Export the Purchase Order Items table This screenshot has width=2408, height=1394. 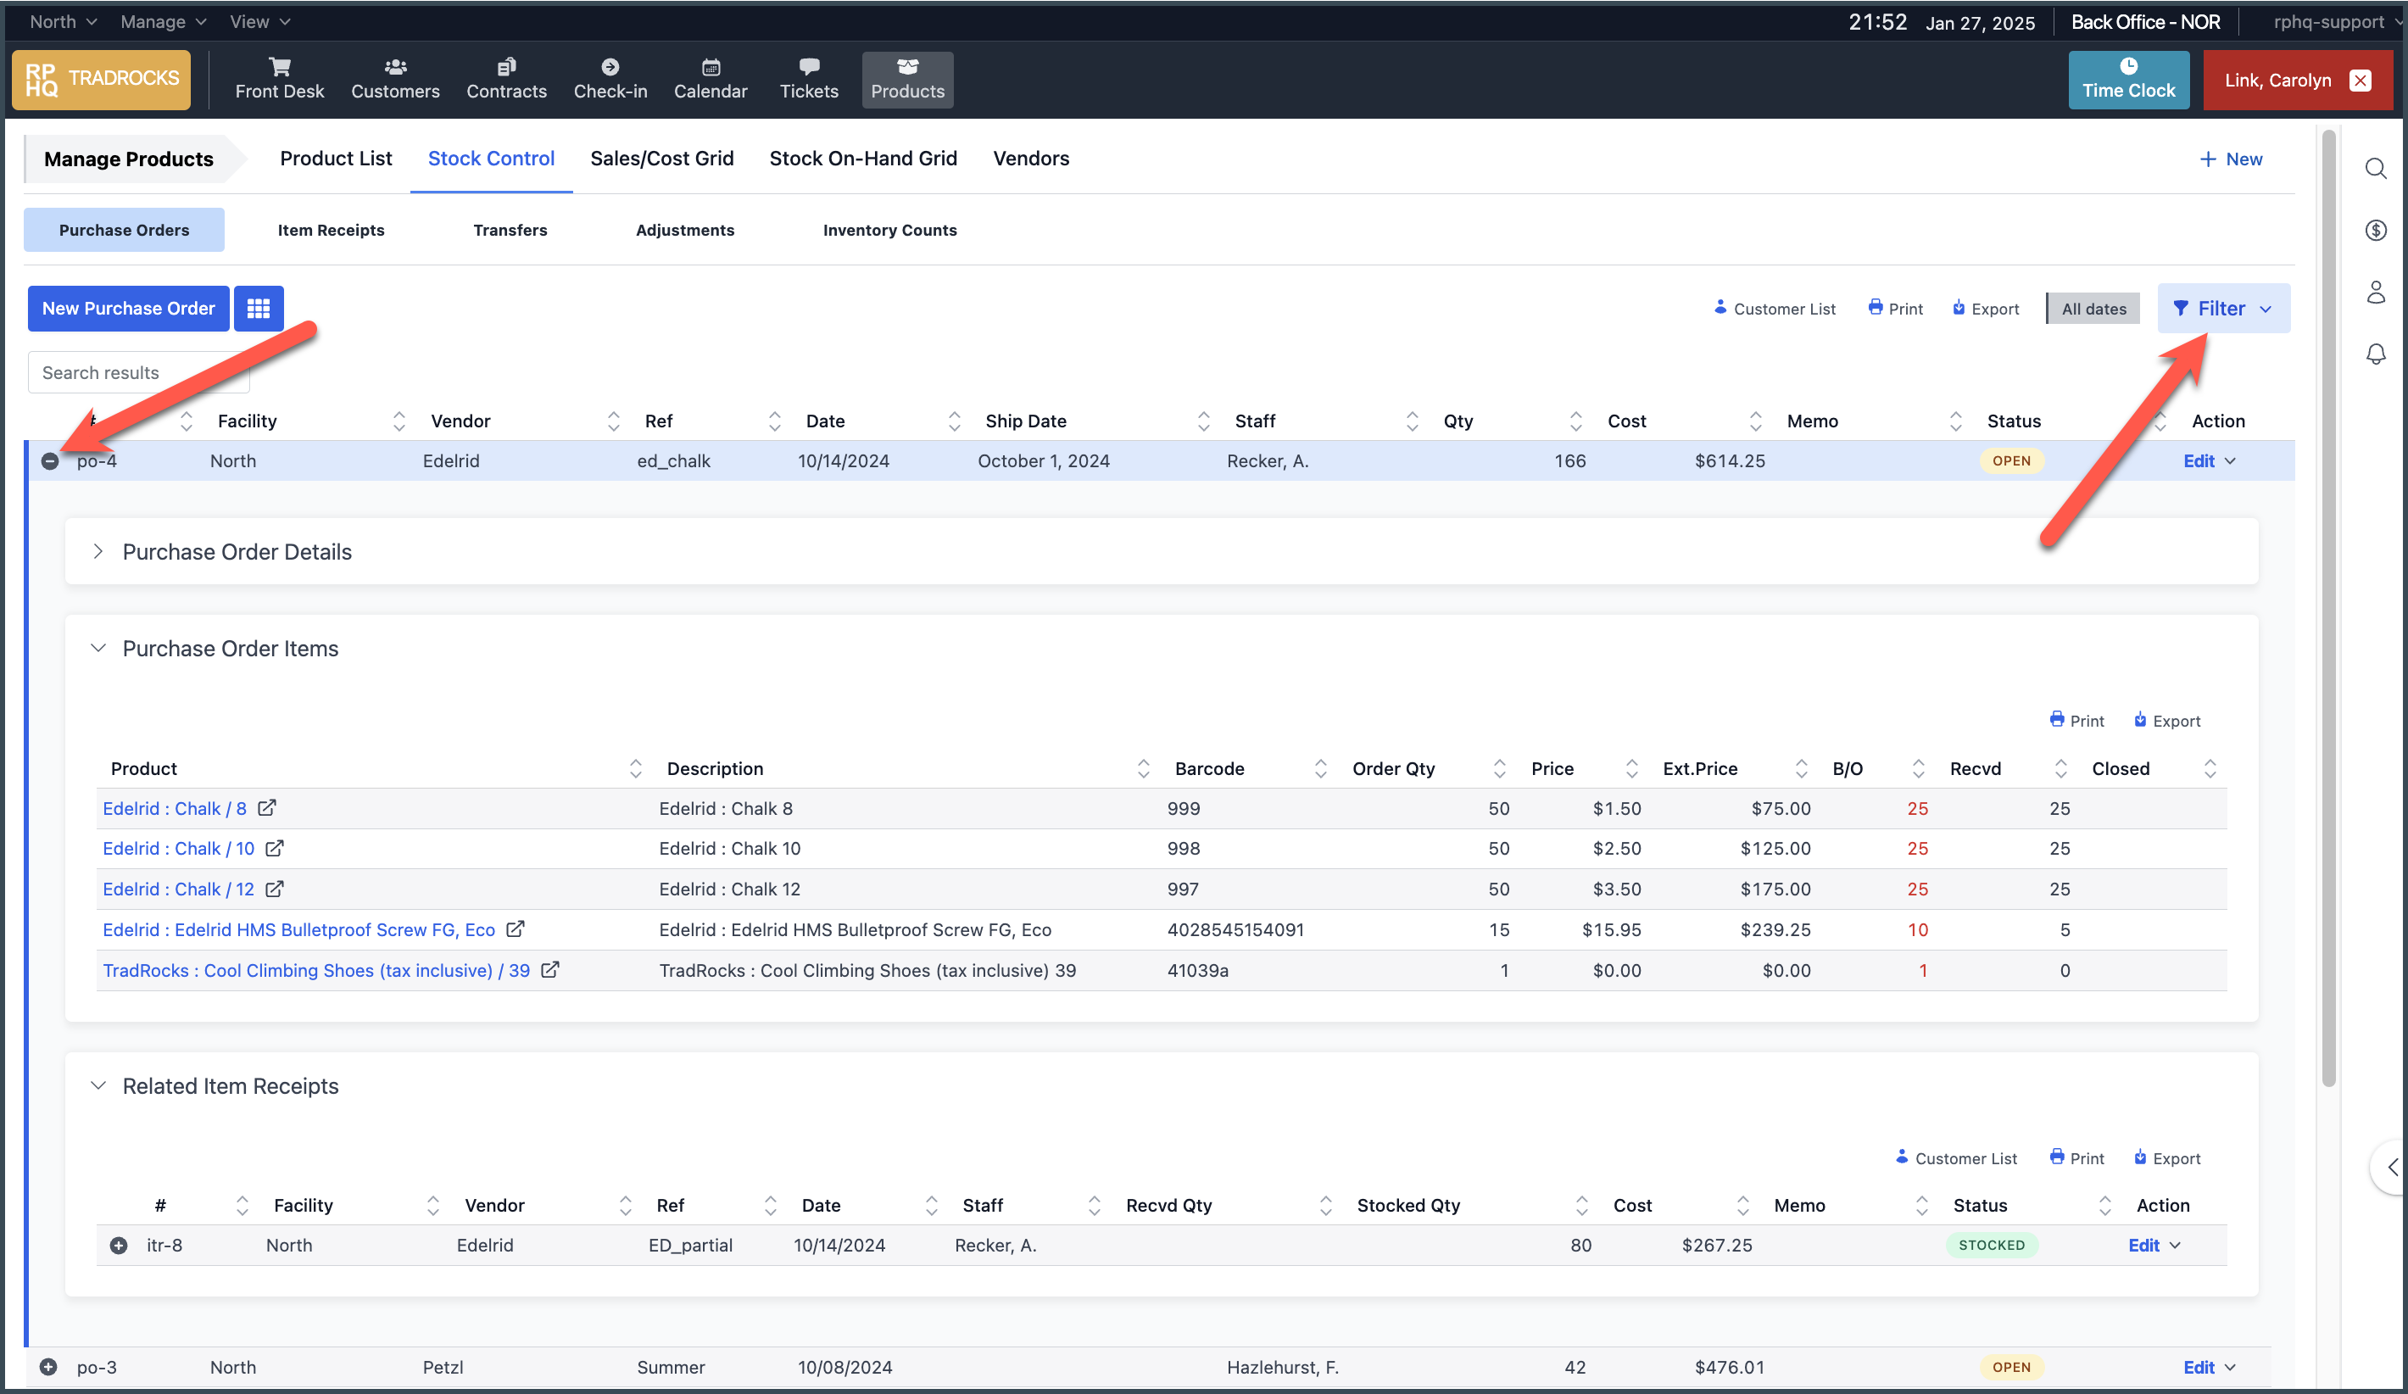click(2166, 721)
